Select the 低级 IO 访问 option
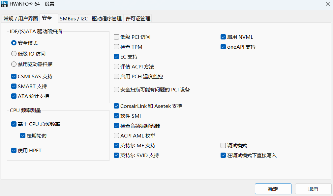Viewport: 333px width, 196px height. [14, 53]
